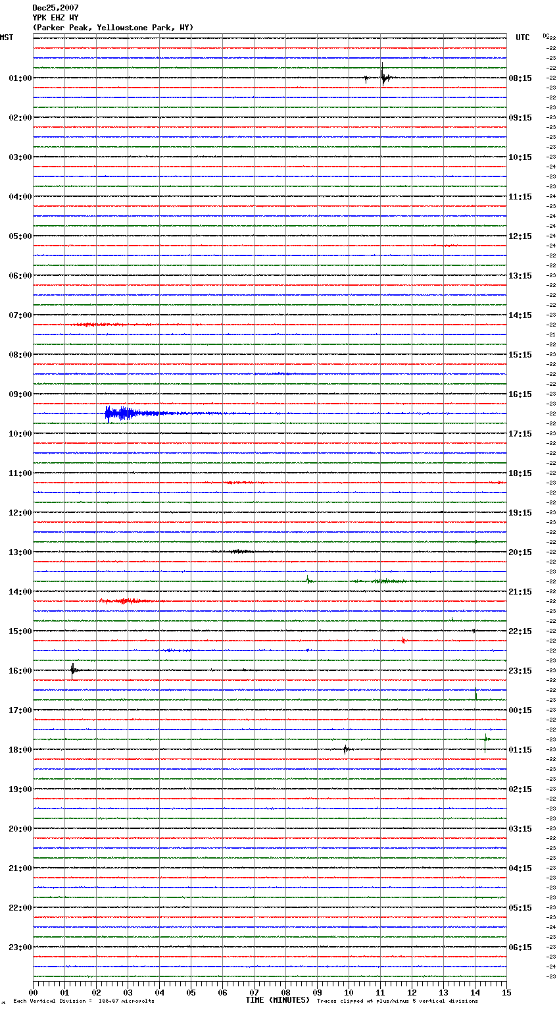Click the Parker Peak, Yellowstone Park title
This screenshot has height=1010, width=559.
point(113,28)
